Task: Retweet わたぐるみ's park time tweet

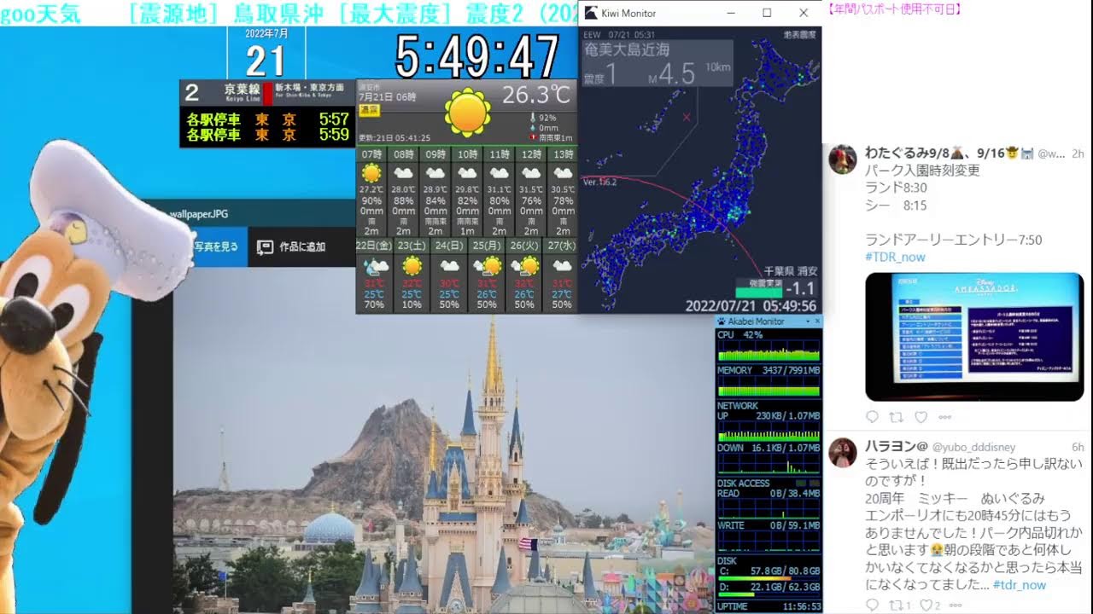Action: click(897, 417)
